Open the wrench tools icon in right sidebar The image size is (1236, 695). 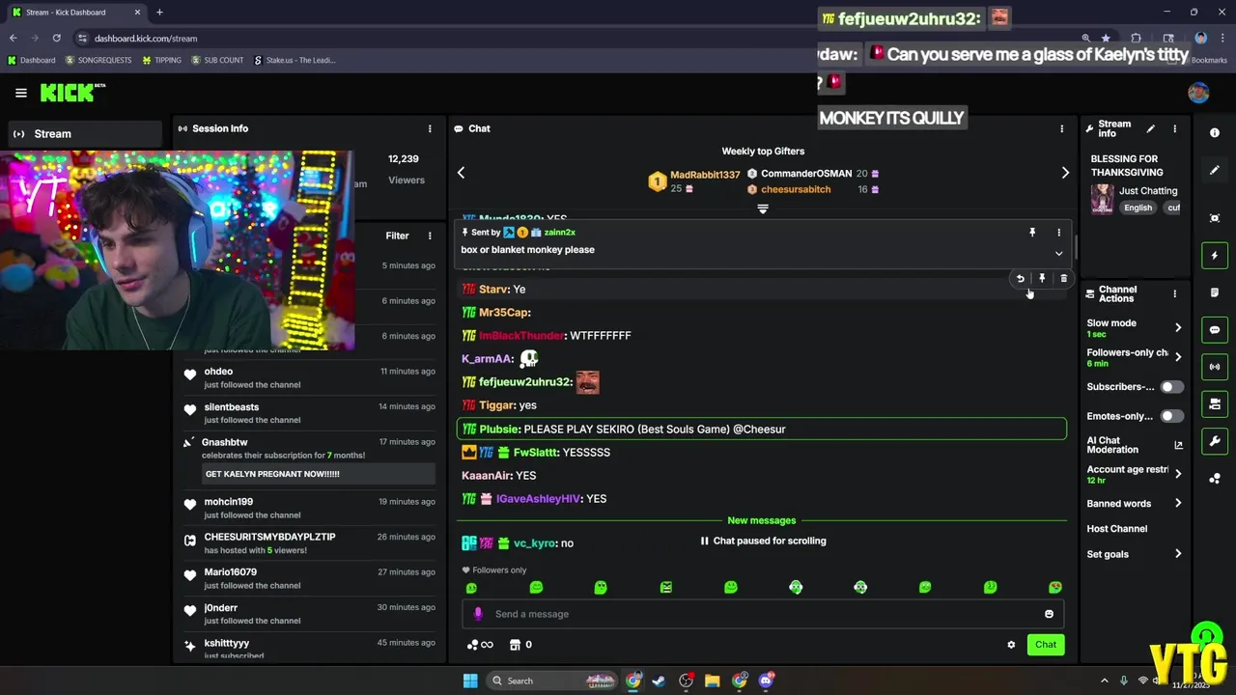pos(1215,441)
